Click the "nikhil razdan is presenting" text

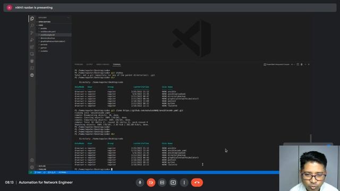coord(34,7)
